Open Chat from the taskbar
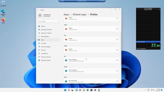 [80, 90]
